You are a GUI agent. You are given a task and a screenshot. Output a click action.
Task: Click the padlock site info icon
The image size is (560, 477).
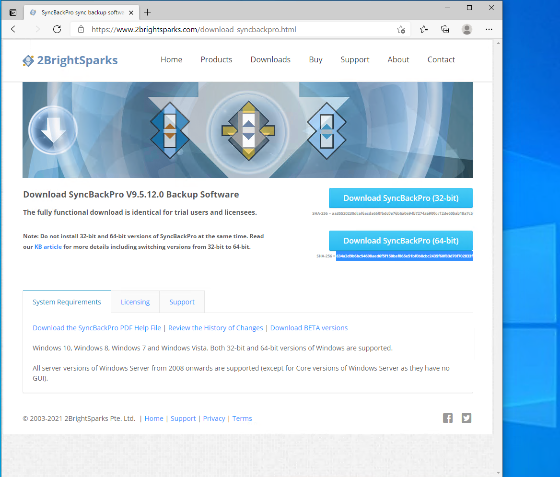pos(81,29)
